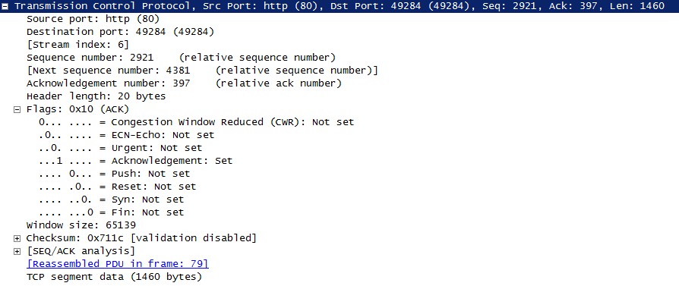Viewport: 679px width, 286px height.
Task: Expand the [SEQ/ACK analysis] section
Action: (x=17, y=251)
